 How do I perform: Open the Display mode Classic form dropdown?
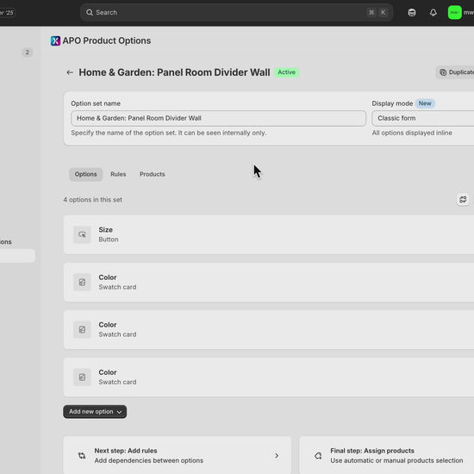423,118
